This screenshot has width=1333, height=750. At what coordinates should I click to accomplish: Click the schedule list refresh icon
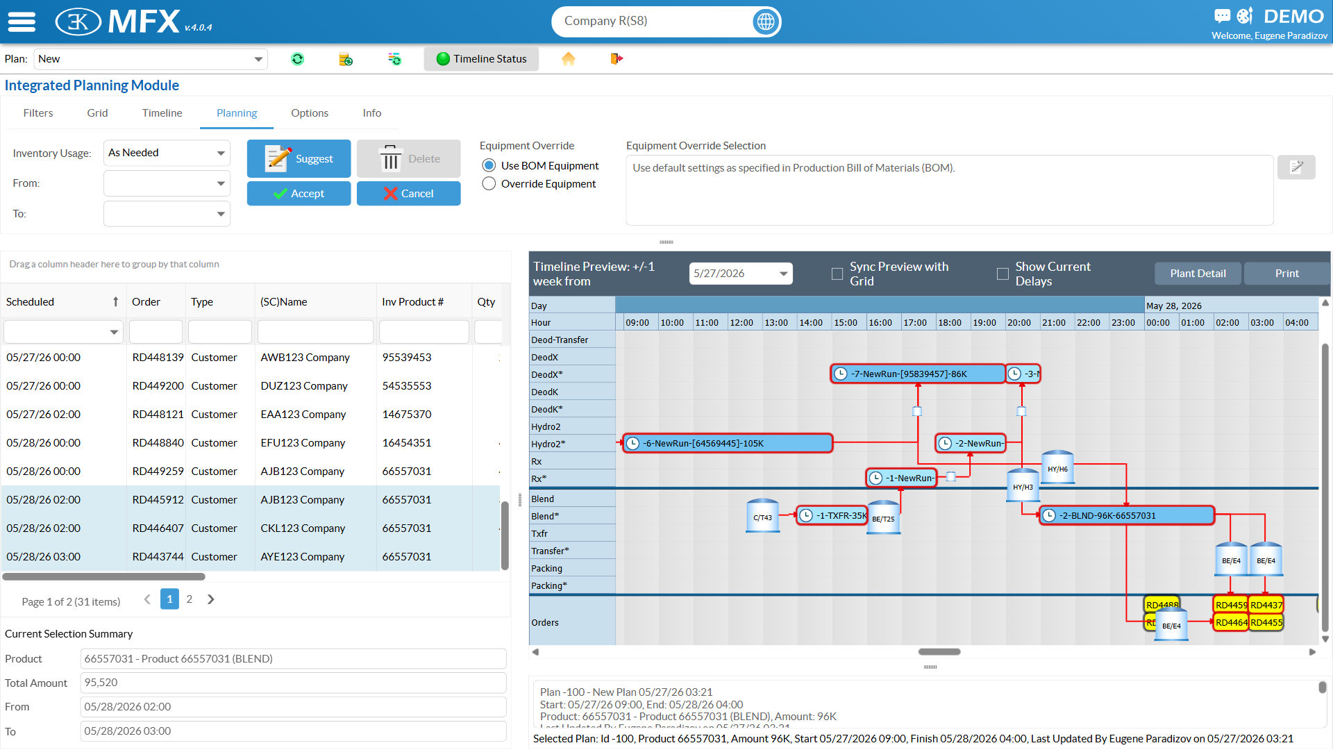pyautogui.click(x=394, y=59)
